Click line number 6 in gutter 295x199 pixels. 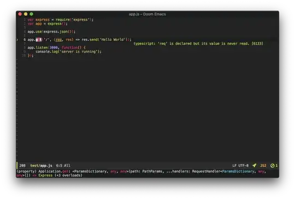point(25,40)
